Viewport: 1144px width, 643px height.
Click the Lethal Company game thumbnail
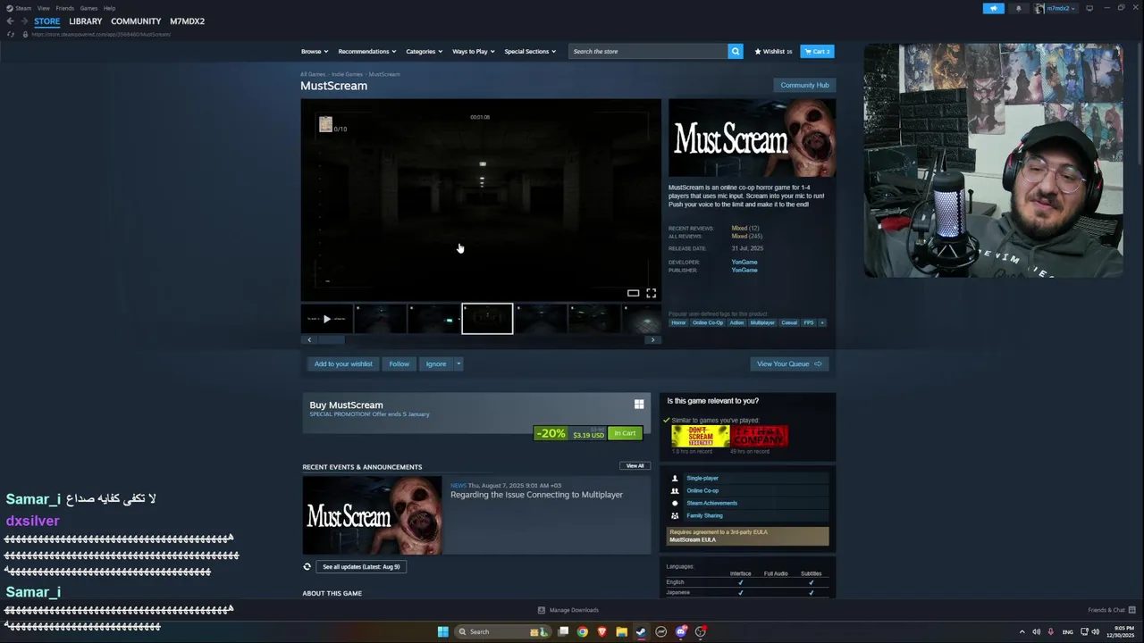tap(759, 435)
